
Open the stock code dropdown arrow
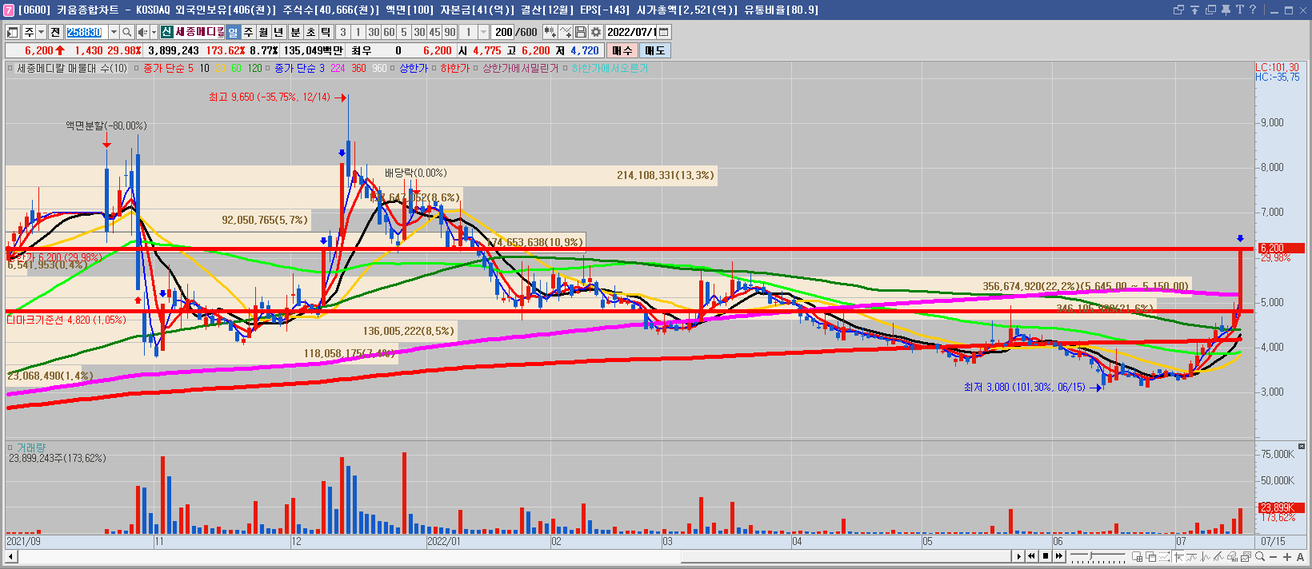pyautogui.click(x=114, y=32)
